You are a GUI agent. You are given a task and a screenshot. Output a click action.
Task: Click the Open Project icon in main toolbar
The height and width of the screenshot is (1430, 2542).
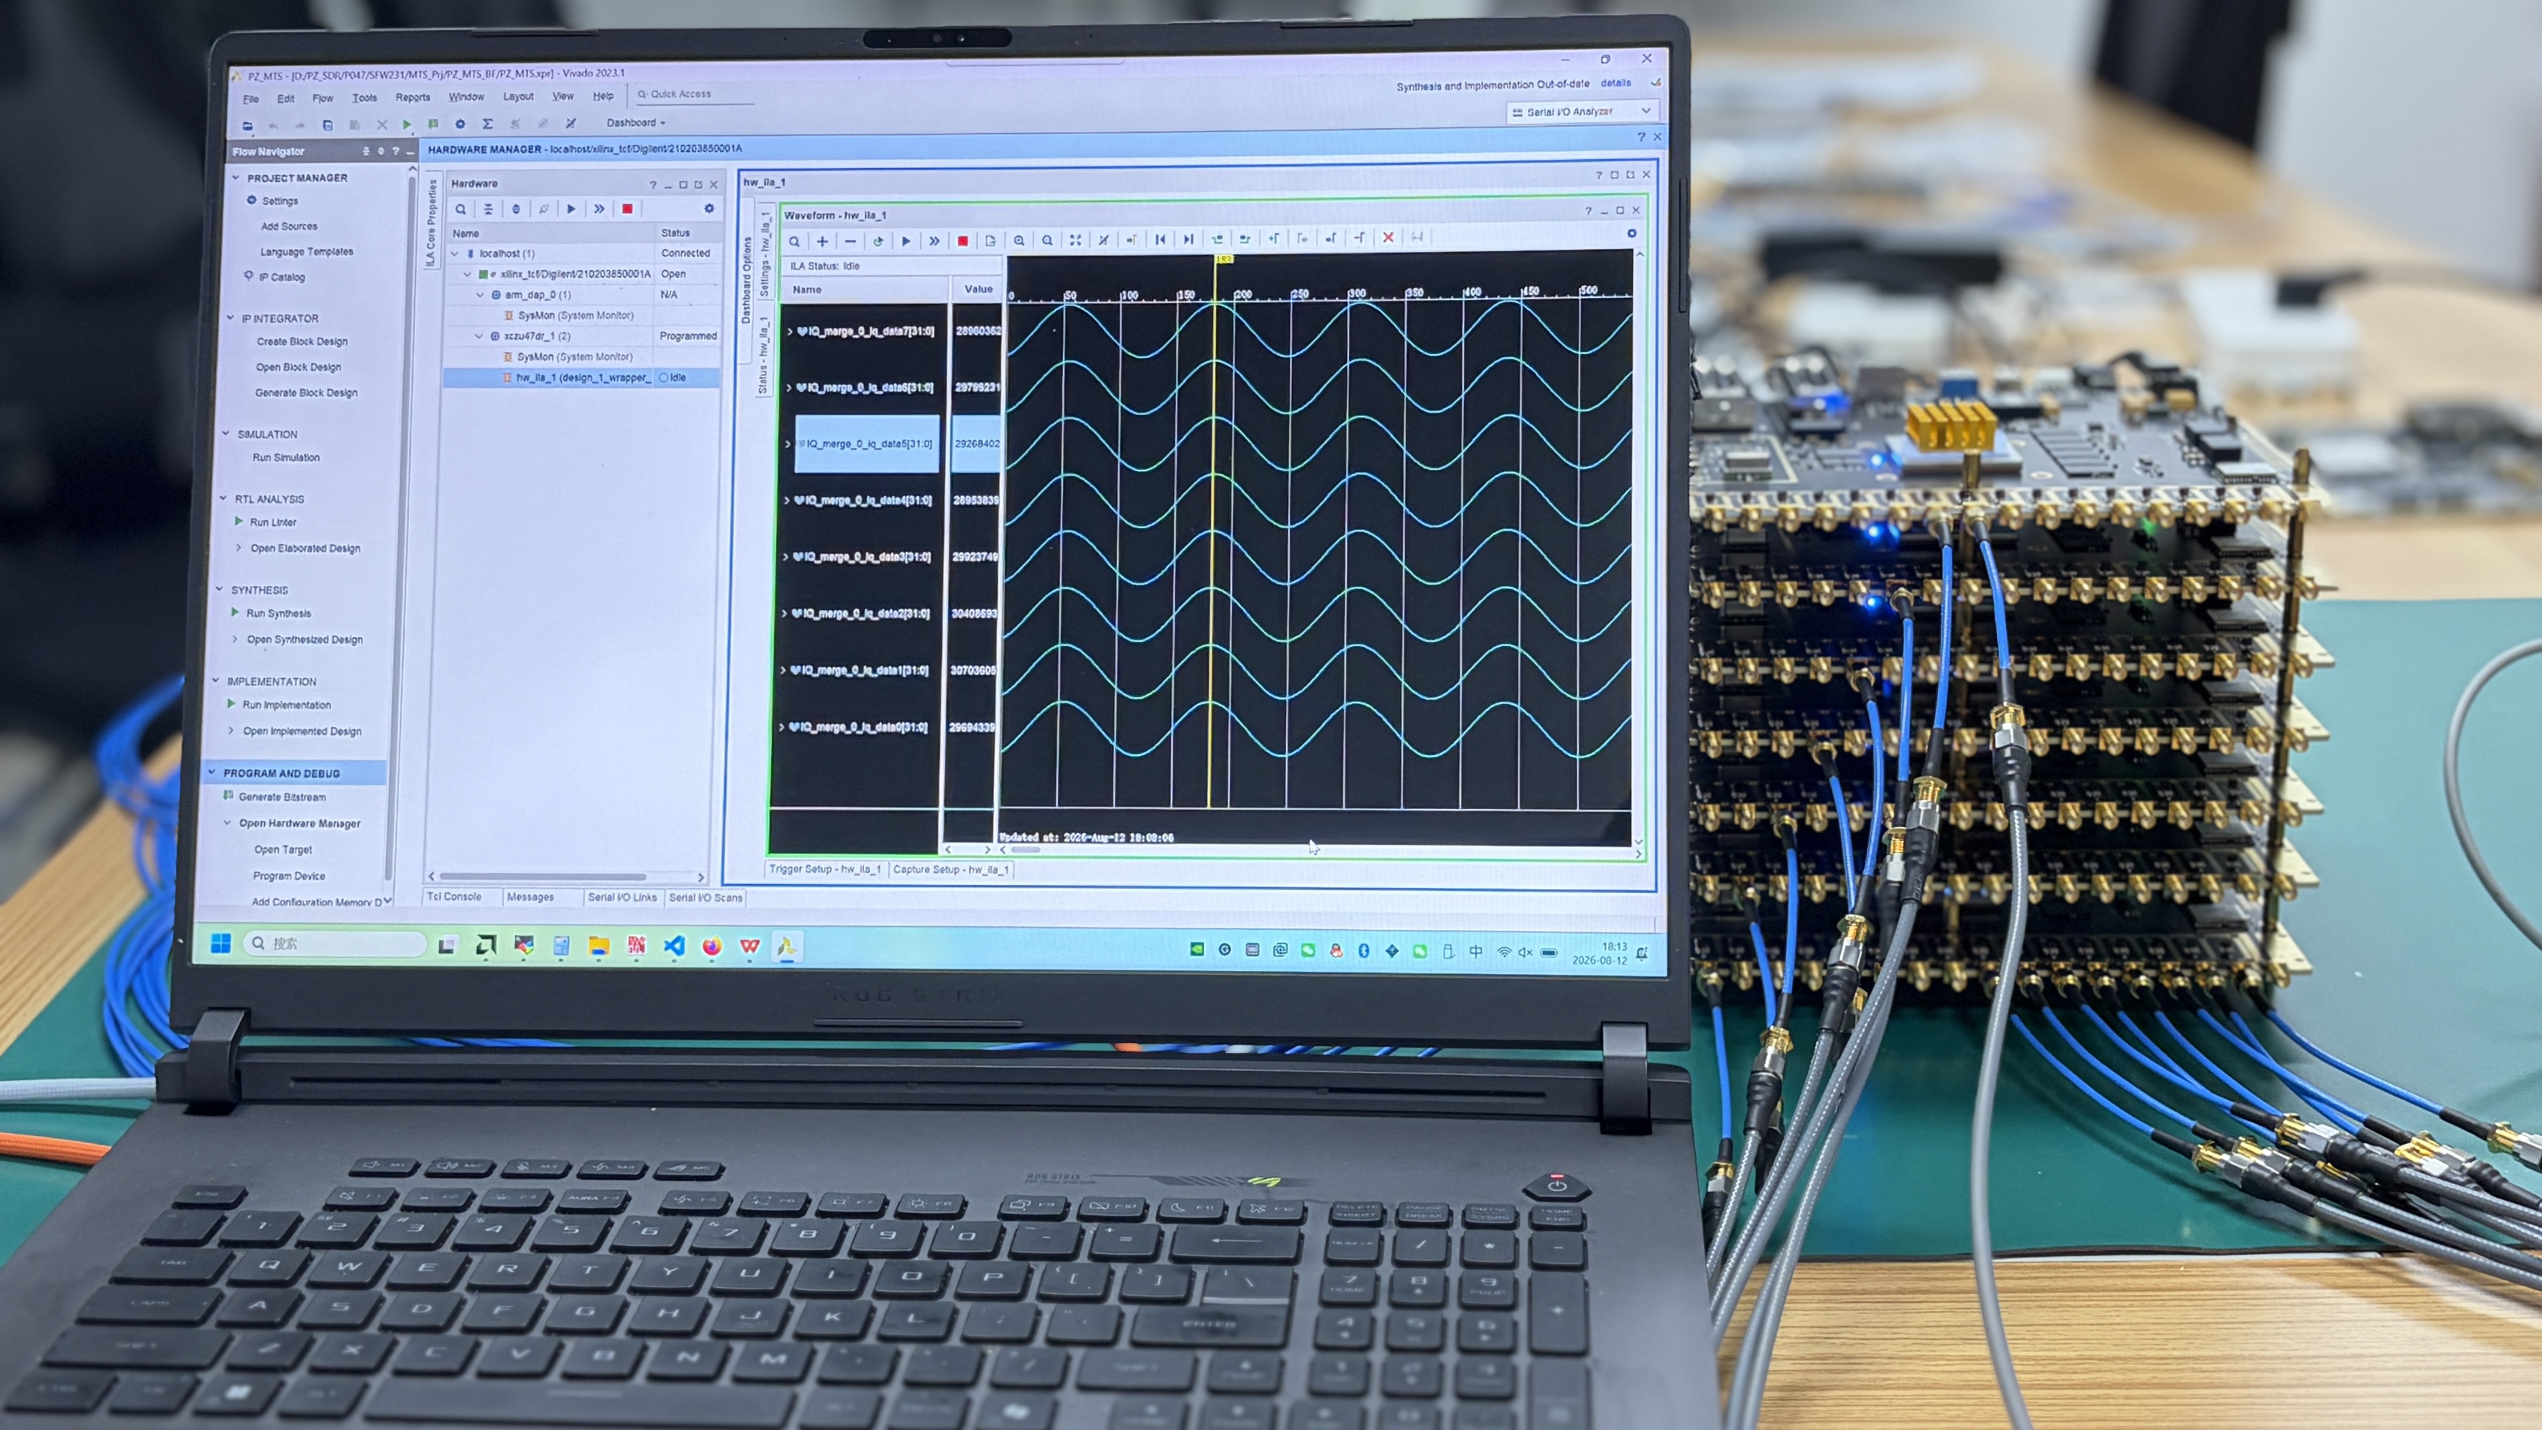coord(248,126)
